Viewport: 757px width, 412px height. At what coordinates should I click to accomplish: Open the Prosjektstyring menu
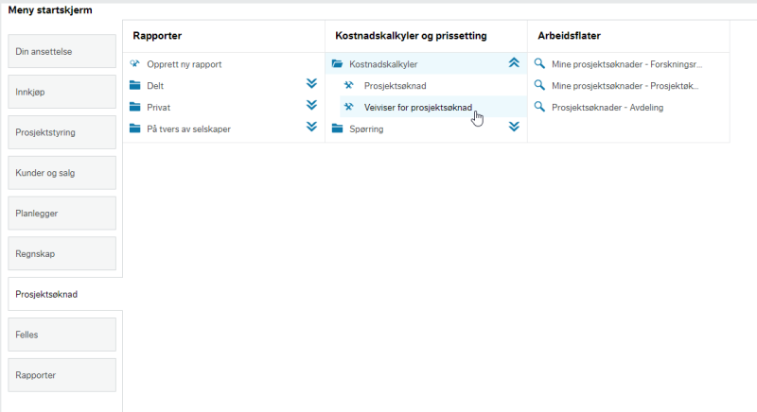(x=62, y=132)
